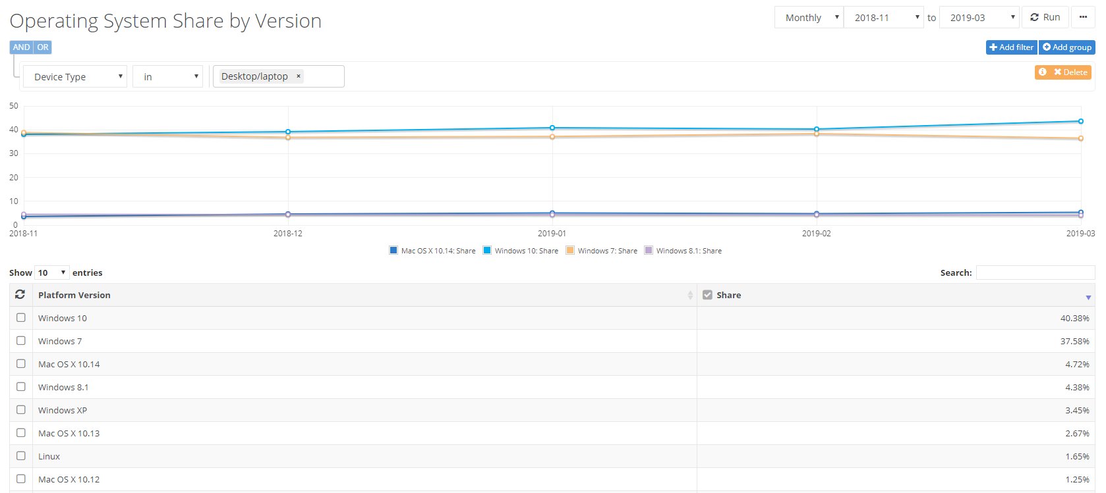Remove the Desktop/laptop filter tag
1106x493 pixels.
[299, 76]
